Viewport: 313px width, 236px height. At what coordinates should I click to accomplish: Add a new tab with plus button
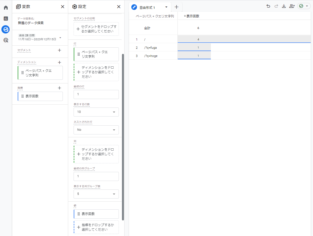177,7
